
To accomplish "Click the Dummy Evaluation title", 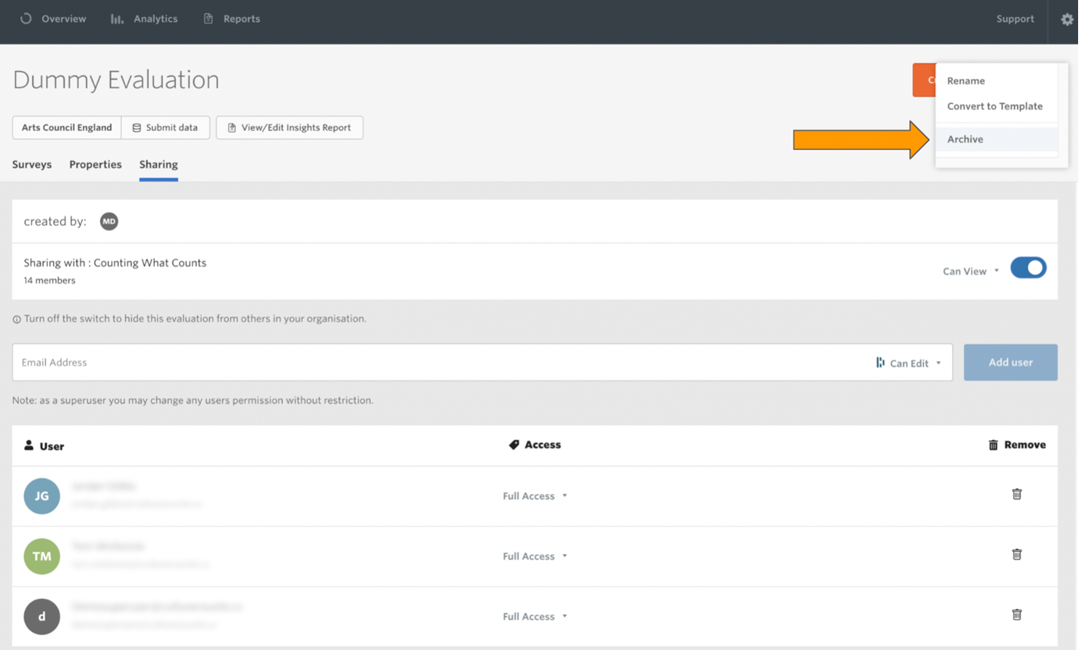I will (x=116, y=80).
